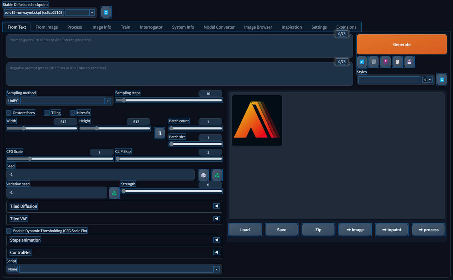
Task: Click the clipboard icon below Generate
Action: 397,62
